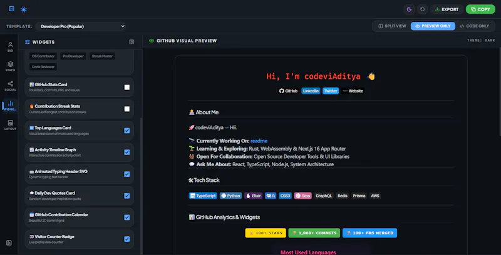The width and height of the screenshot is (501, 255).
Task: Click the CSS3 tech badge
Action: pyautogui.click(x=285, y=196)
